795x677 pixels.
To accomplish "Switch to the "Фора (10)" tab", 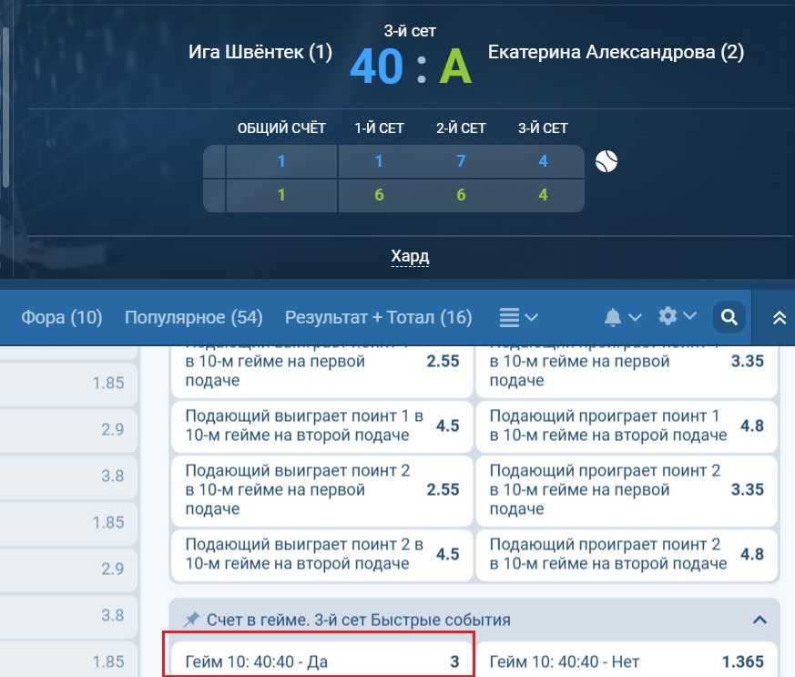I will point(62,317).
